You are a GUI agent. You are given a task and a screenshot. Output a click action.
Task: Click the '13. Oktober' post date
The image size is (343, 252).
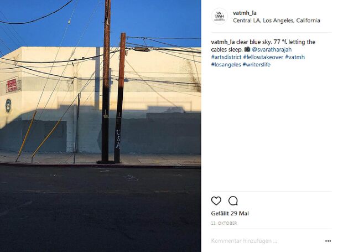click(x=224, y=223)
